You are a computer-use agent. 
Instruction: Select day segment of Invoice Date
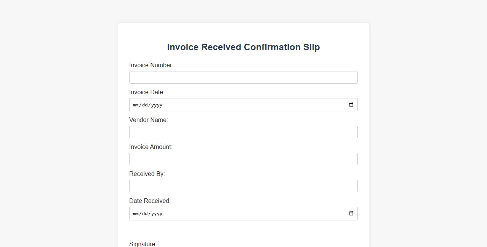click(145, 105)
